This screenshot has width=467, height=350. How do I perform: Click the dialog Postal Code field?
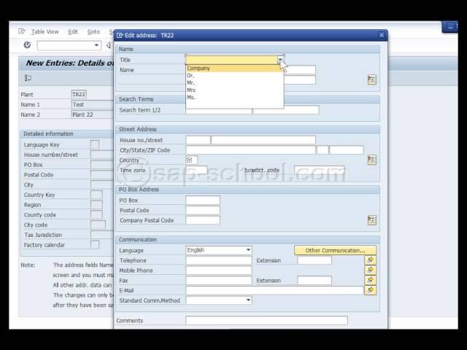[x=203, y=211]
